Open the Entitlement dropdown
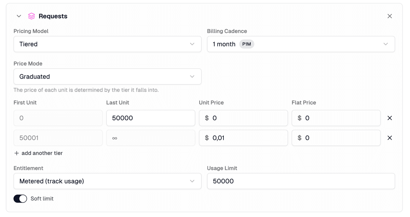This screenshot has height=217, width=410. 108,181
